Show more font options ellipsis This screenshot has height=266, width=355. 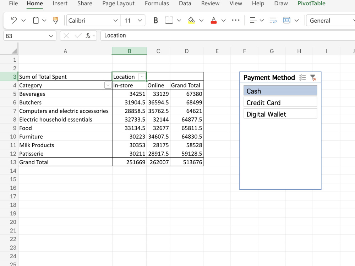coord(236,20)
